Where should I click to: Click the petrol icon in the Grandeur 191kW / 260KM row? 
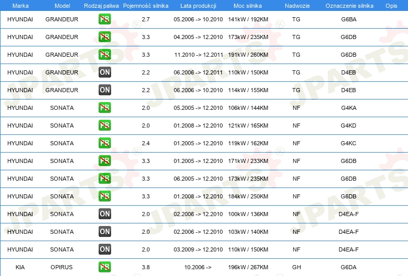(104, 54)
